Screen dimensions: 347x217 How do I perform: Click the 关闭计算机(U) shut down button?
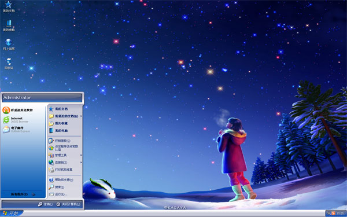[x=68, y=204]
